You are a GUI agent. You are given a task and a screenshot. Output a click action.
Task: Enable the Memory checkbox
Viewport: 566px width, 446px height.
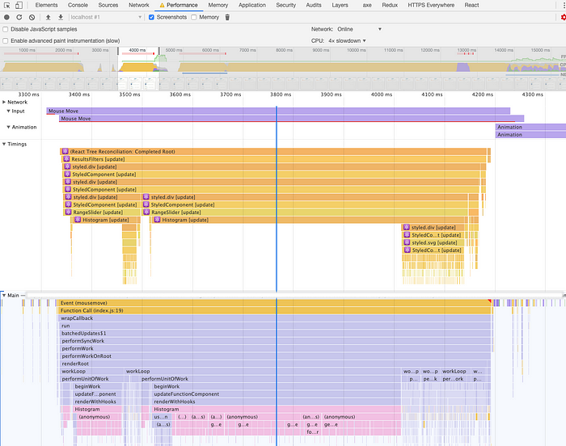pyautogui.click(x=194, y=17)
